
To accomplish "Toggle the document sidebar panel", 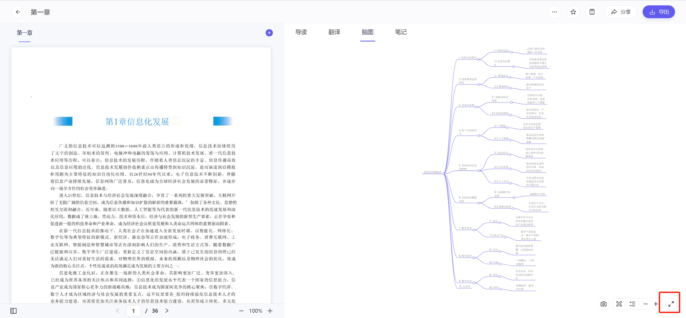I will coord(13,311).
